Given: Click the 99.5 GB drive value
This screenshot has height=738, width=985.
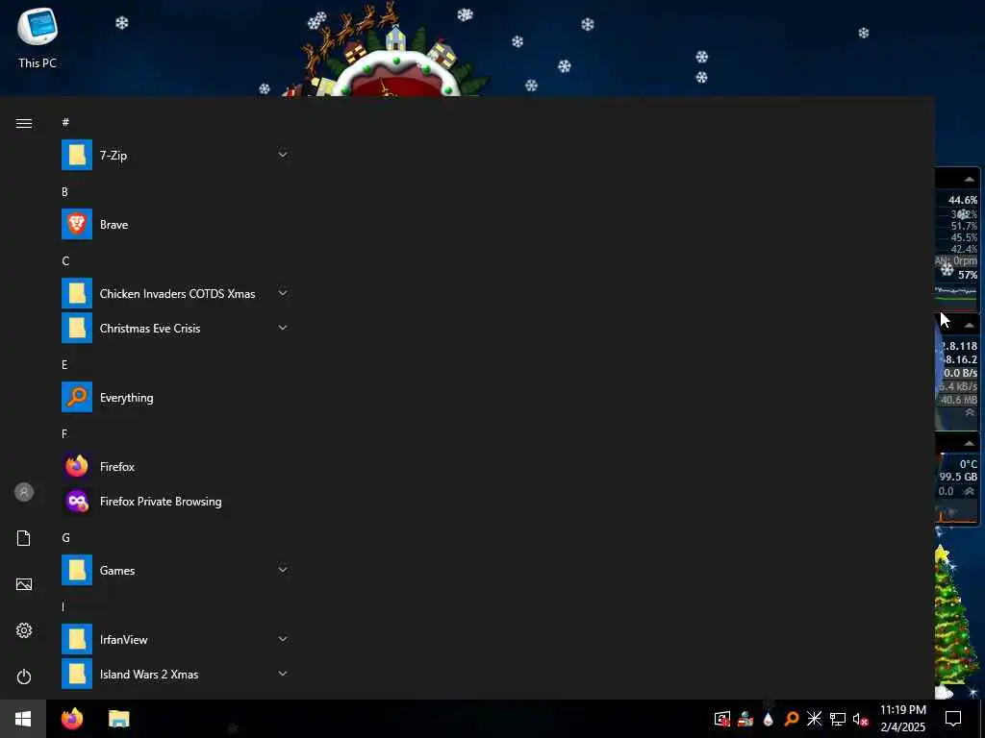Looking at the screenshot, I should pyautogui.click(x=958, y=477).
